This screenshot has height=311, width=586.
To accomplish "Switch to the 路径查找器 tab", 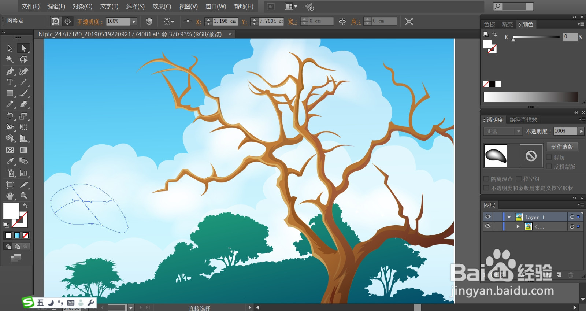I will tap(523, 120).
